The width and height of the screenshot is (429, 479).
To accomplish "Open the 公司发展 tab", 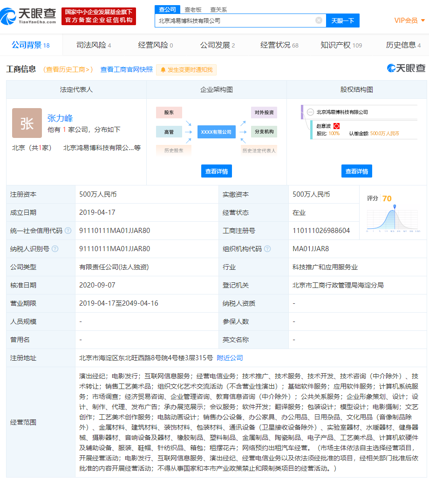I will (x=218, y=45).
